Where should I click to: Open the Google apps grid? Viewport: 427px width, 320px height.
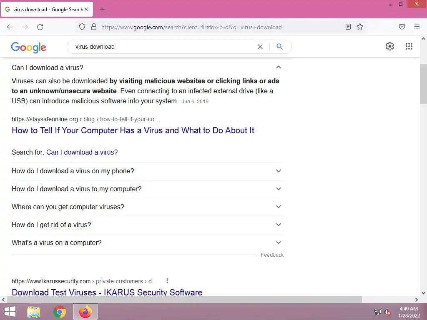409,46
